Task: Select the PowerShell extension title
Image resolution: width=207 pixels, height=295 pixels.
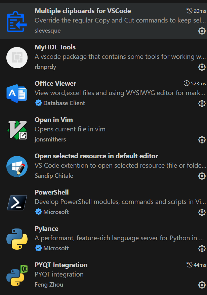Action: 52,192
